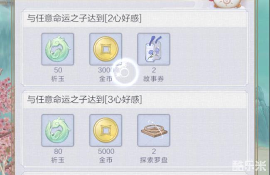Viewport: 270px width, 175px height.
Task: Select the [3心好感] task header
Action: (x=134, y=100)
